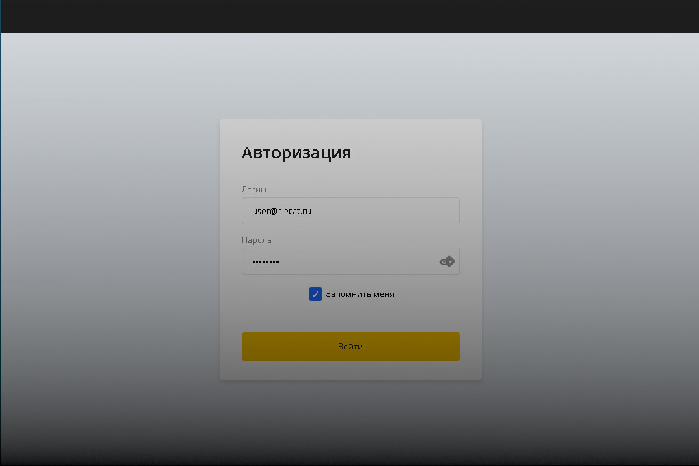The width and height of the screenshot is (699, 466).
Task: Click the card gap above the Войти button
Action: (350, 317)
